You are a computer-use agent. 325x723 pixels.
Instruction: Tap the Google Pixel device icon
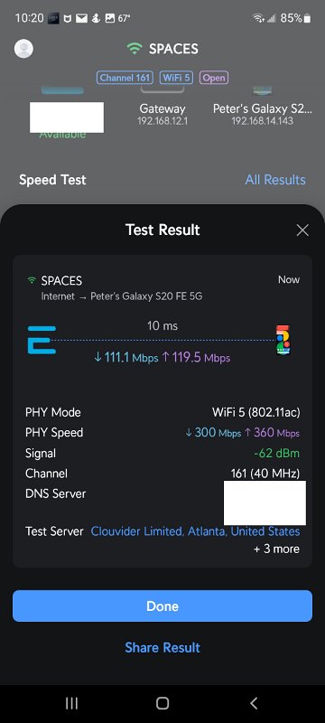click(x=283, y=341)
